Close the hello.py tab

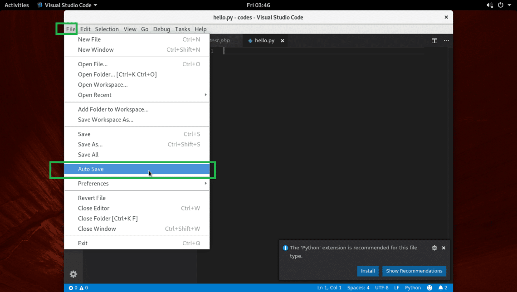[x=282, y=41]
